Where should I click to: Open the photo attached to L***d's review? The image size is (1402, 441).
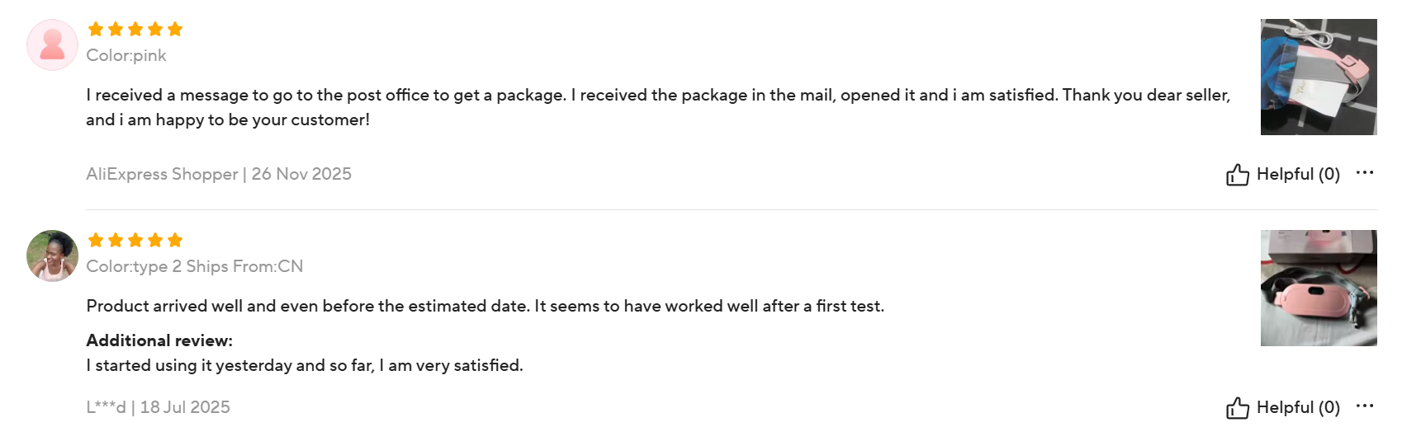pyautogui.click(x=1318, y=288)
